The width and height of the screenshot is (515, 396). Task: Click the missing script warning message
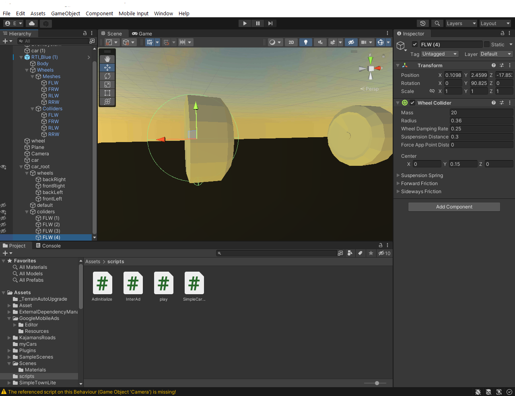click(92, 392)
